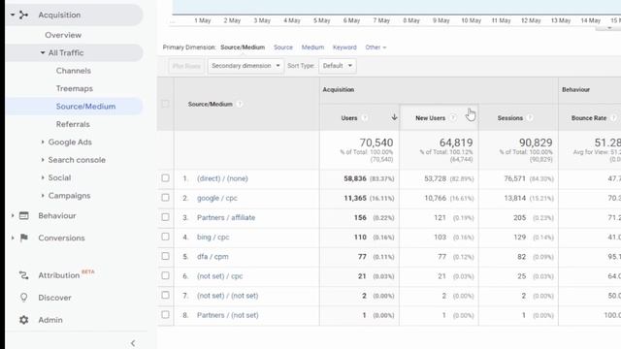Open the Acquisition Overview report

(63, 35)
